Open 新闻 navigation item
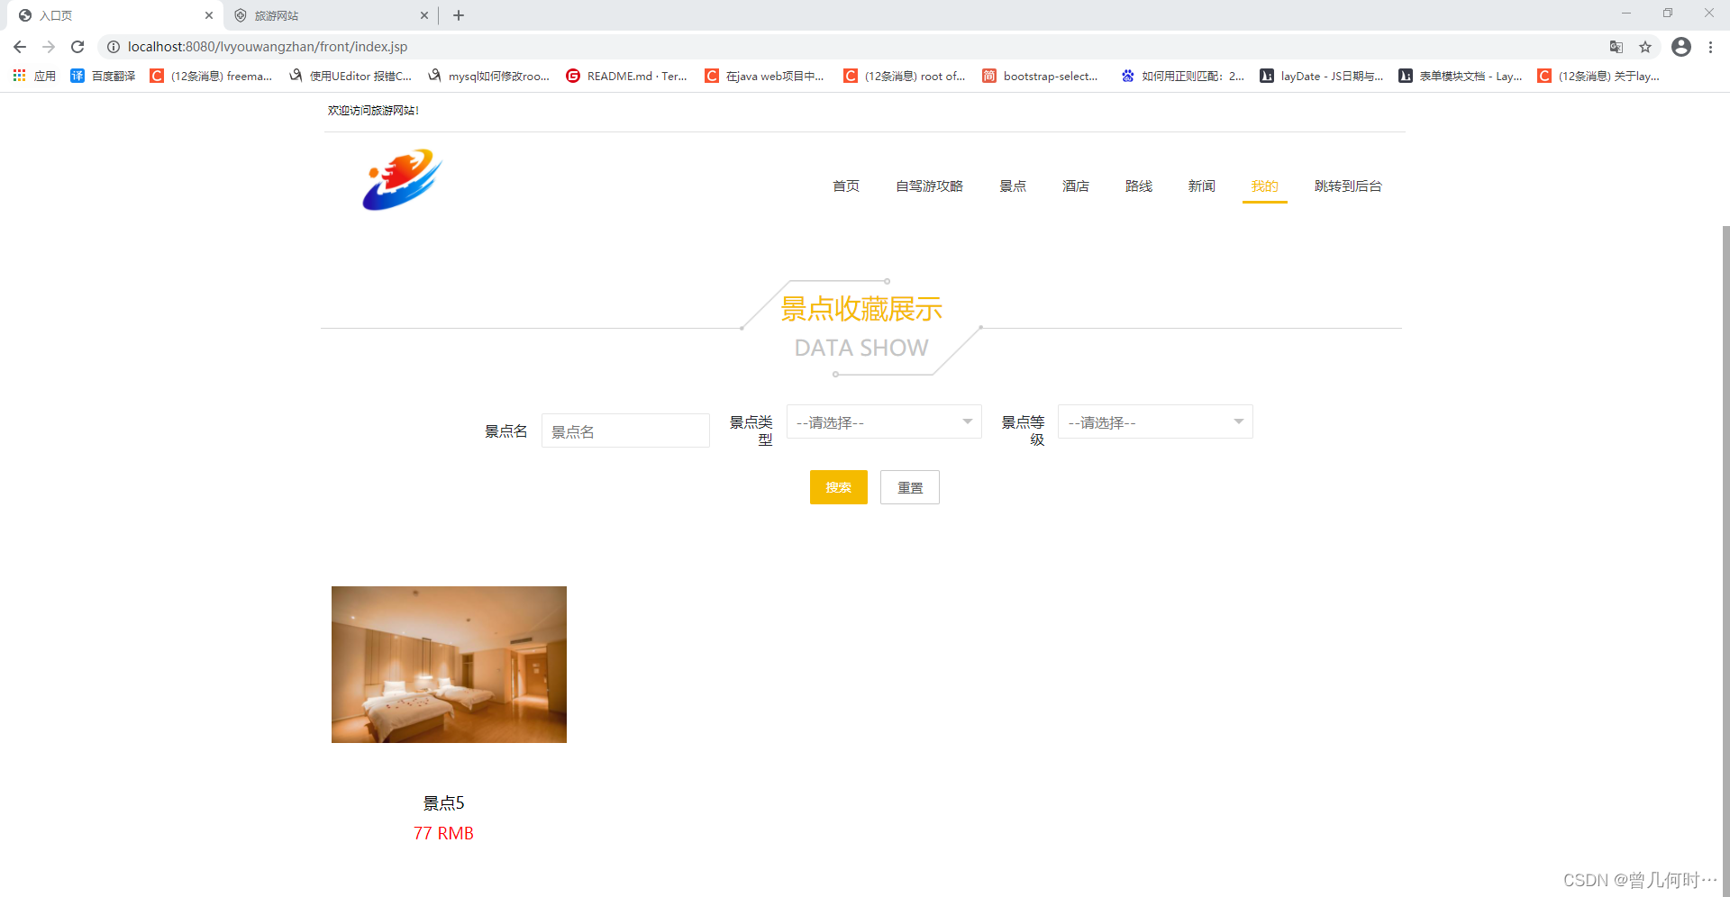This screenshot has height=897, width=1730. point(1202,186)
